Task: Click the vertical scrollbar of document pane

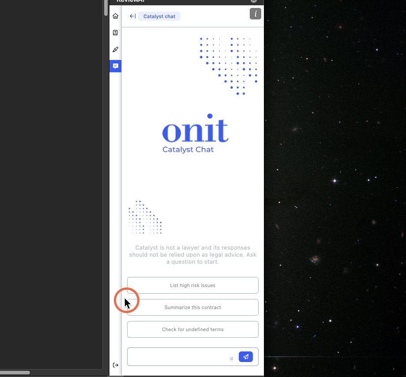Action: 106,8
